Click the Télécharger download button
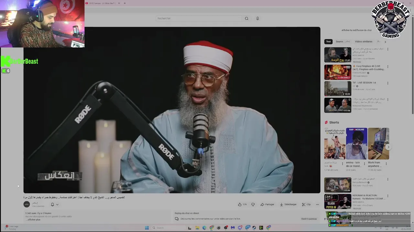This screenshot has height=232, width=414. point(288,204)
